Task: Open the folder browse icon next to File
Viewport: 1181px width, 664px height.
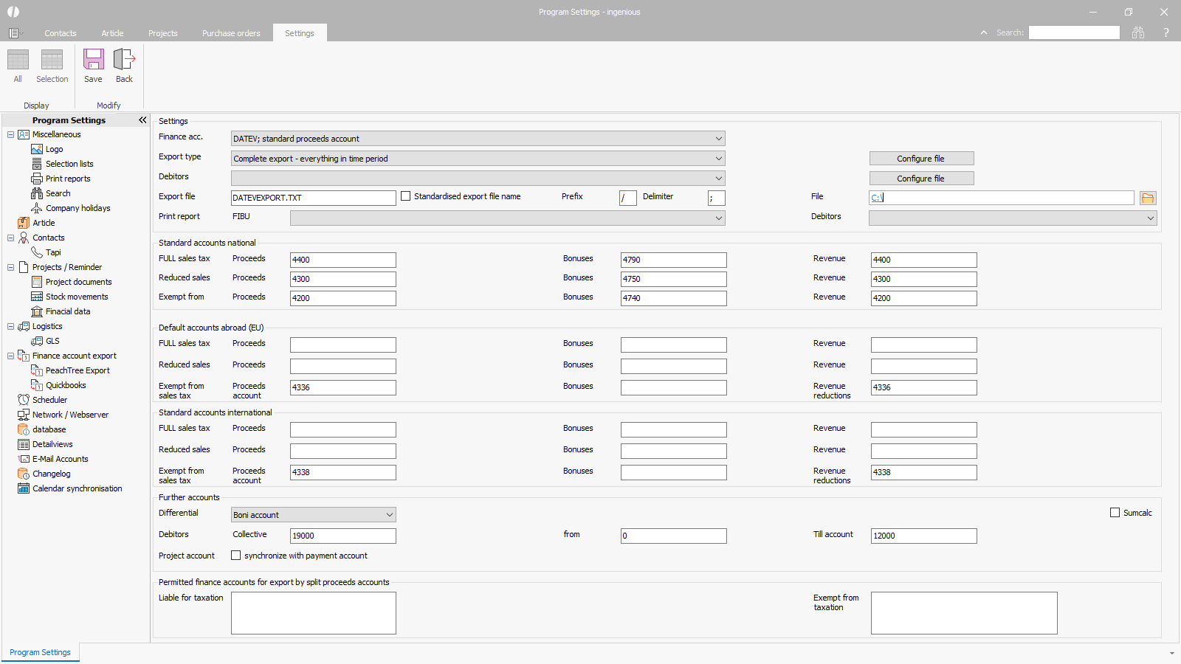Action: pos(1147,198)
